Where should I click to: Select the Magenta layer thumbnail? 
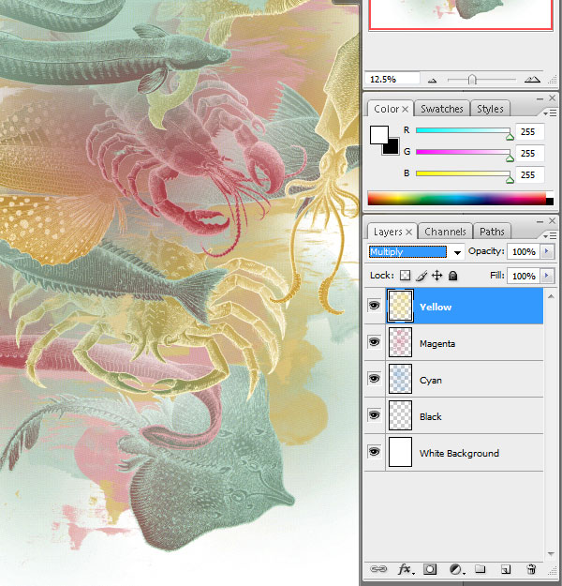click(x=400, y=342)
